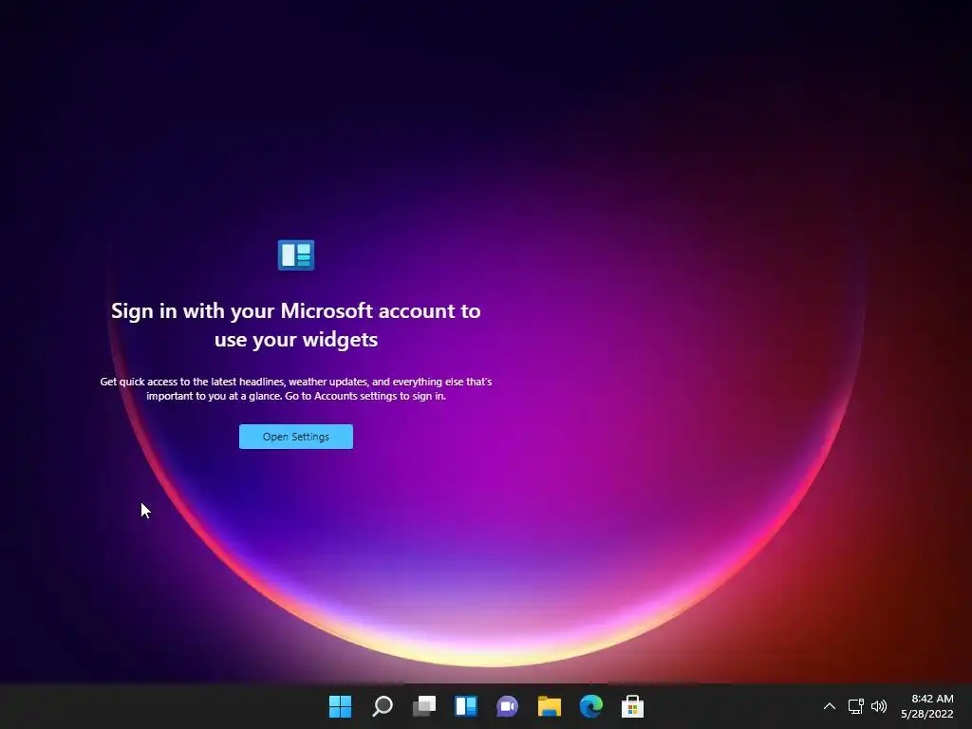Open the Windows Start menu

[340, 706]
